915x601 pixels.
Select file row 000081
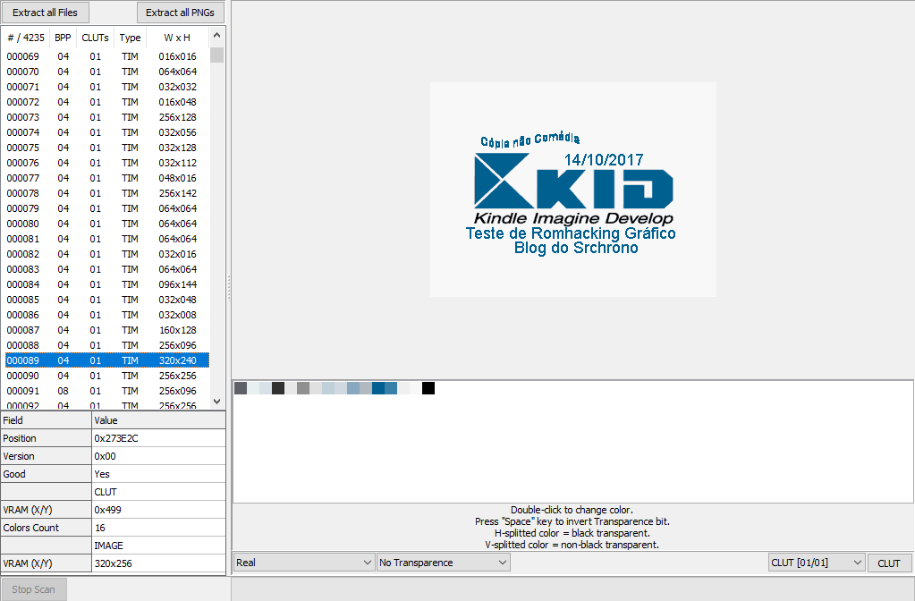coord(106,239)
